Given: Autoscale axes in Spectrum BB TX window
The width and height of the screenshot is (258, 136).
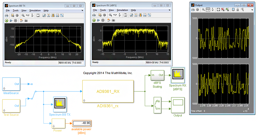Looking at the screenshot, I should pyautogui.click(x=38, y=15).
